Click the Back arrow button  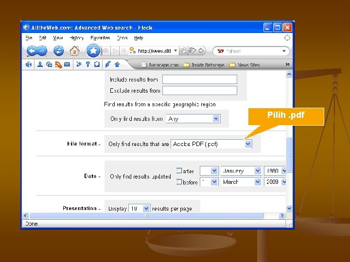tap(32, 51)
